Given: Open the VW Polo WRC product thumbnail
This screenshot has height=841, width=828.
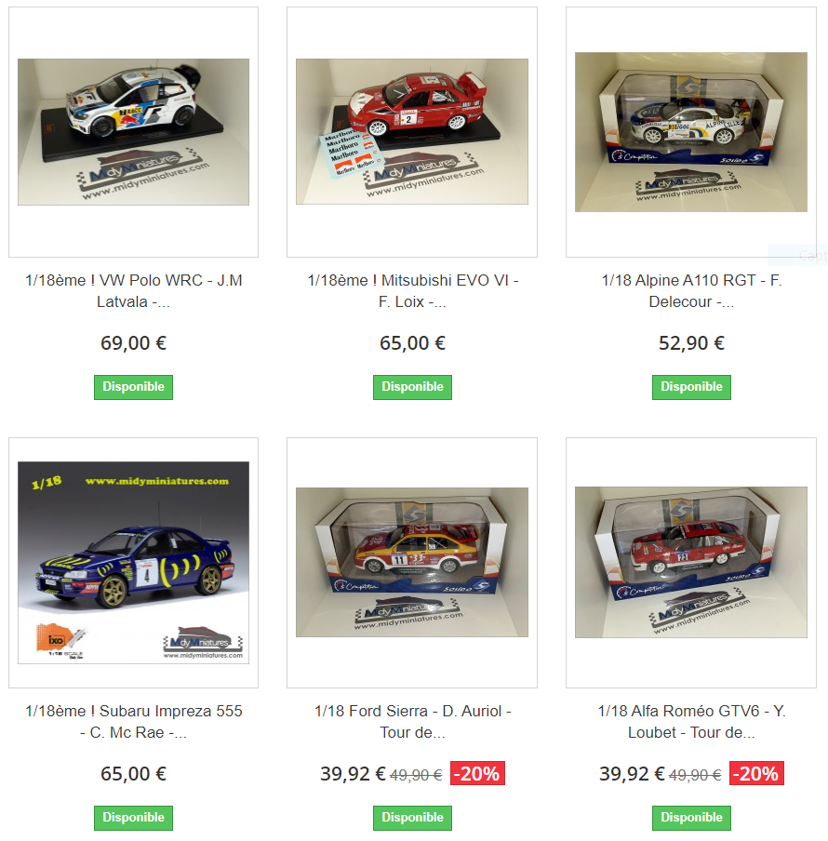Looking at the screenshot, I should tap(134, 132).
